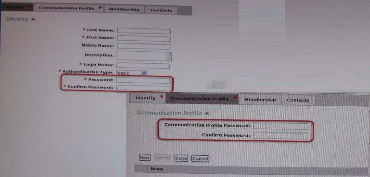
Task: Focus the Last Name field
Action: pos(144,31)
